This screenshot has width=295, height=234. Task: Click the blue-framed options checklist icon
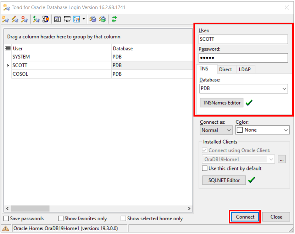tap(76, 19)
